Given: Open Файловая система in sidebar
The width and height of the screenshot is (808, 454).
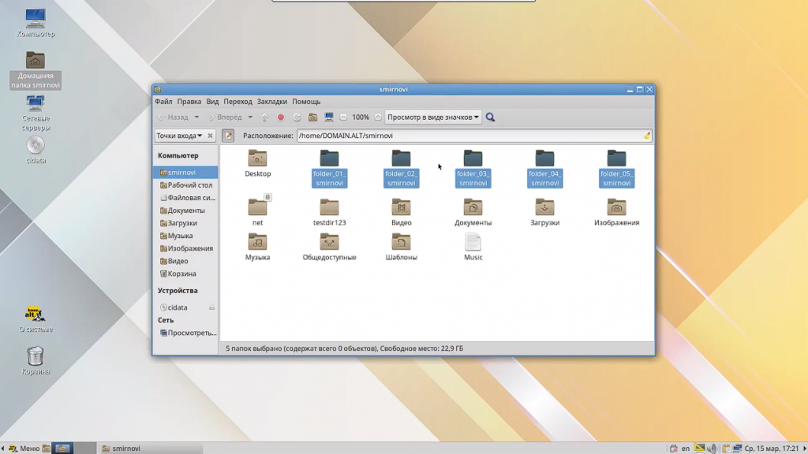Looking at the screenshot, I should 185,198.
